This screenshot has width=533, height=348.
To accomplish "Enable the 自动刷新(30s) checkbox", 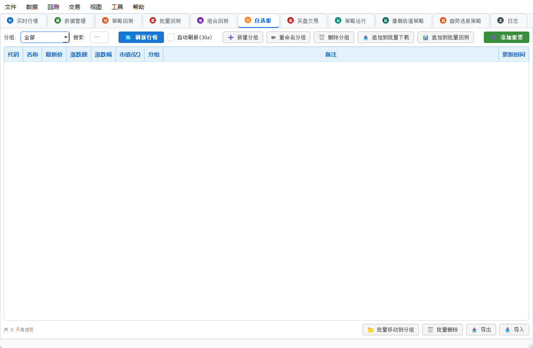I will (171, 37).
